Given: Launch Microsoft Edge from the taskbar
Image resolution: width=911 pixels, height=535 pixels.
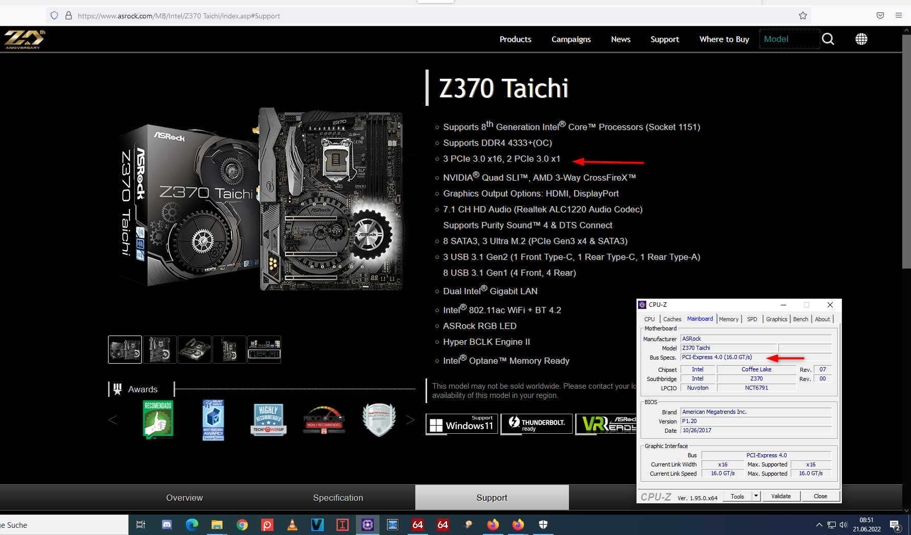Looking at the screenshot, I should [x=192, y=525].
